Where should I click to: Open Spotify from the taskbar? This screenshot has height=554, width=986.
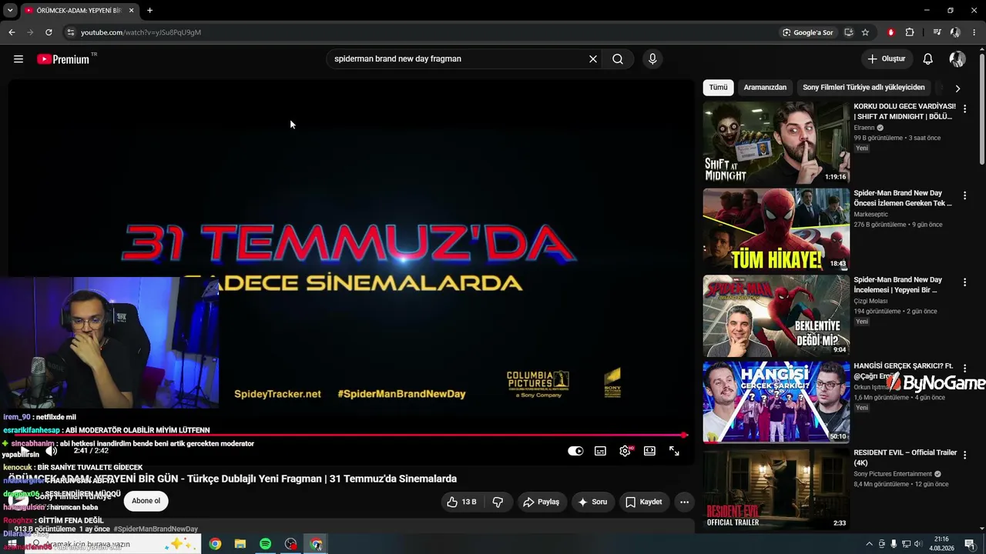pyautogui.click(x=265, y=544)
